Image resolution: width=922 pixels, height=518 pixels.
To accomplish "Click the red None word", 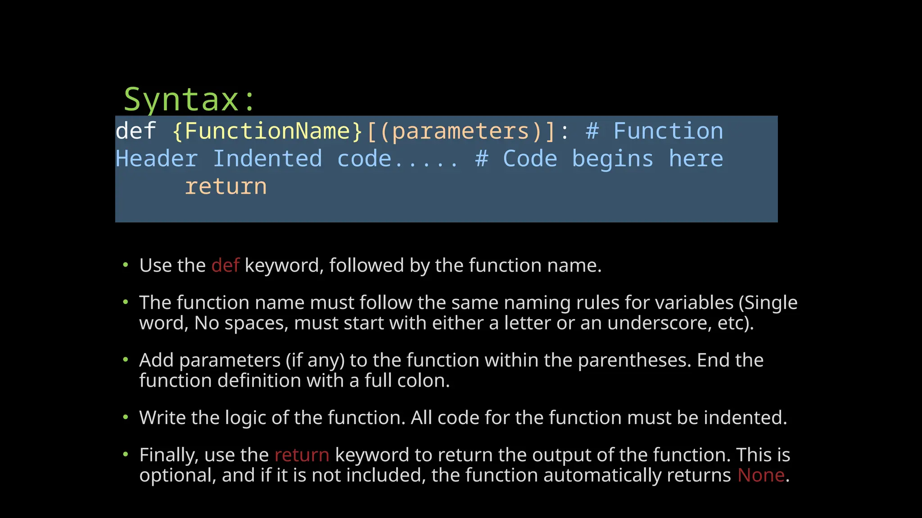I will click(x=761, y=475).
